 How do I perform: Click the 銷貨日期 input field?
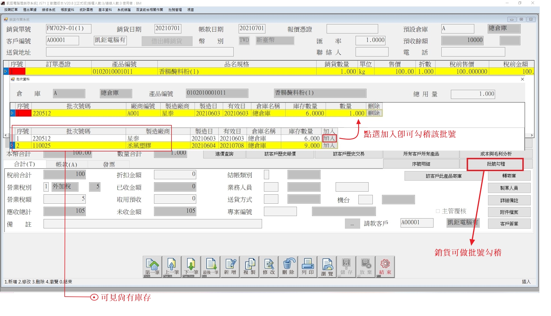[x=168, y=29]
